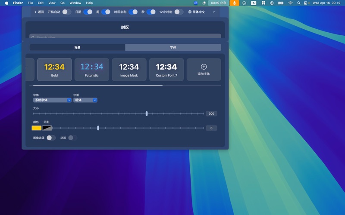Click the orange microphone menu bar icon
The image size is (345, 215).
pyautogui.click(x=234, y=3)
